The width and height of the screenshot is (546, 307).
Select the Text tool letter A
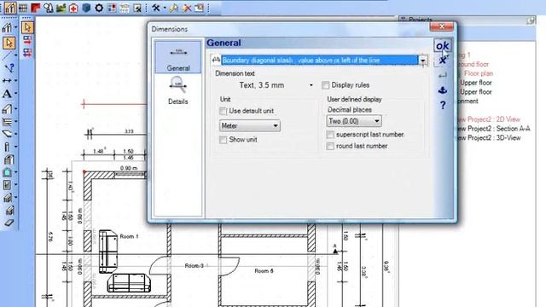click(7, 94)
